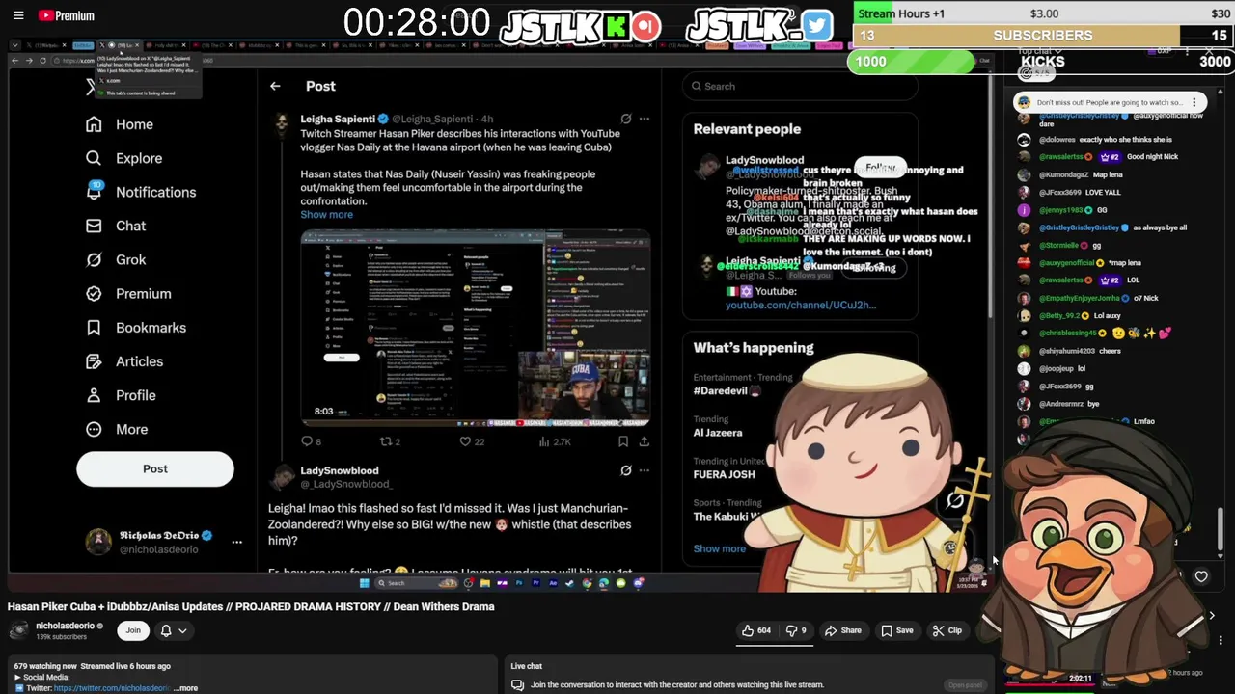Open more options on Leigha Sapienti's post
Screen dimensions: 1235x694
point(645,119)
